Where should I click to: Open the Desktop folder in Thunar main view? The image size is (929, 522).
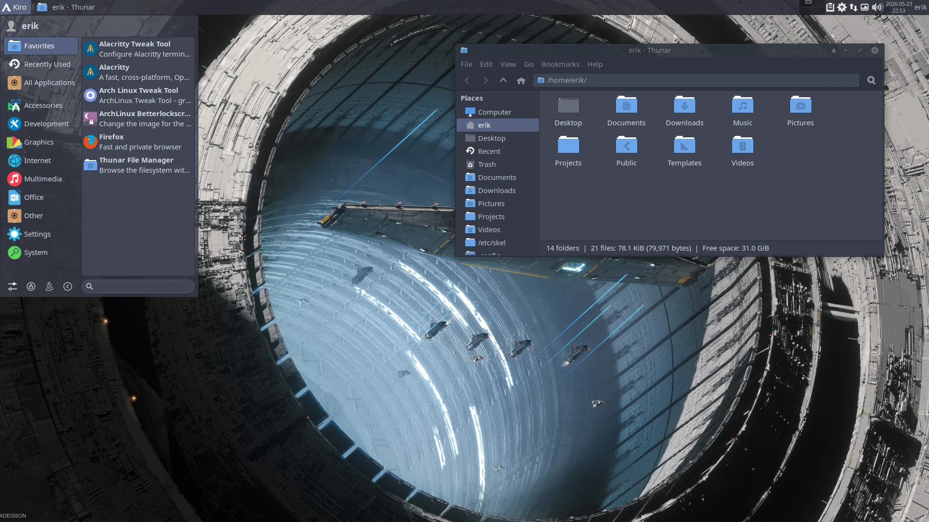pos(568,112)
